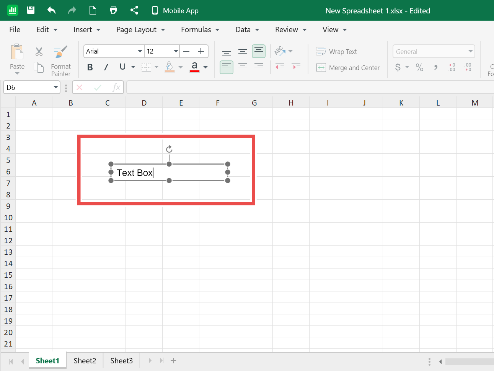The height and width of the screenshot is (371, 494).
Task: Align text to vertical middle
Action: 243,52
